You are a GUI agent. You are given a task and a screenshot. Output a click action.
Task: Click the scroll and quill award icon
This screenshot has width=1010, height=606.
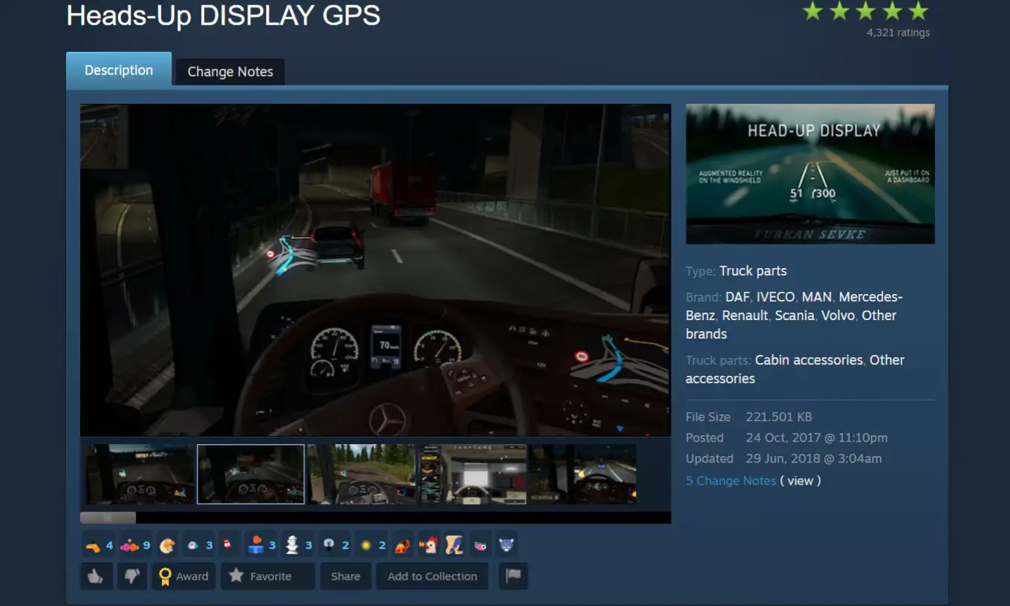click(454, 545)
